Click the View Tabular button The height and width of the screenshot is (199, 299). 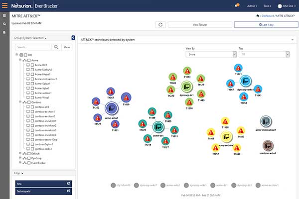tap(199, 24)
